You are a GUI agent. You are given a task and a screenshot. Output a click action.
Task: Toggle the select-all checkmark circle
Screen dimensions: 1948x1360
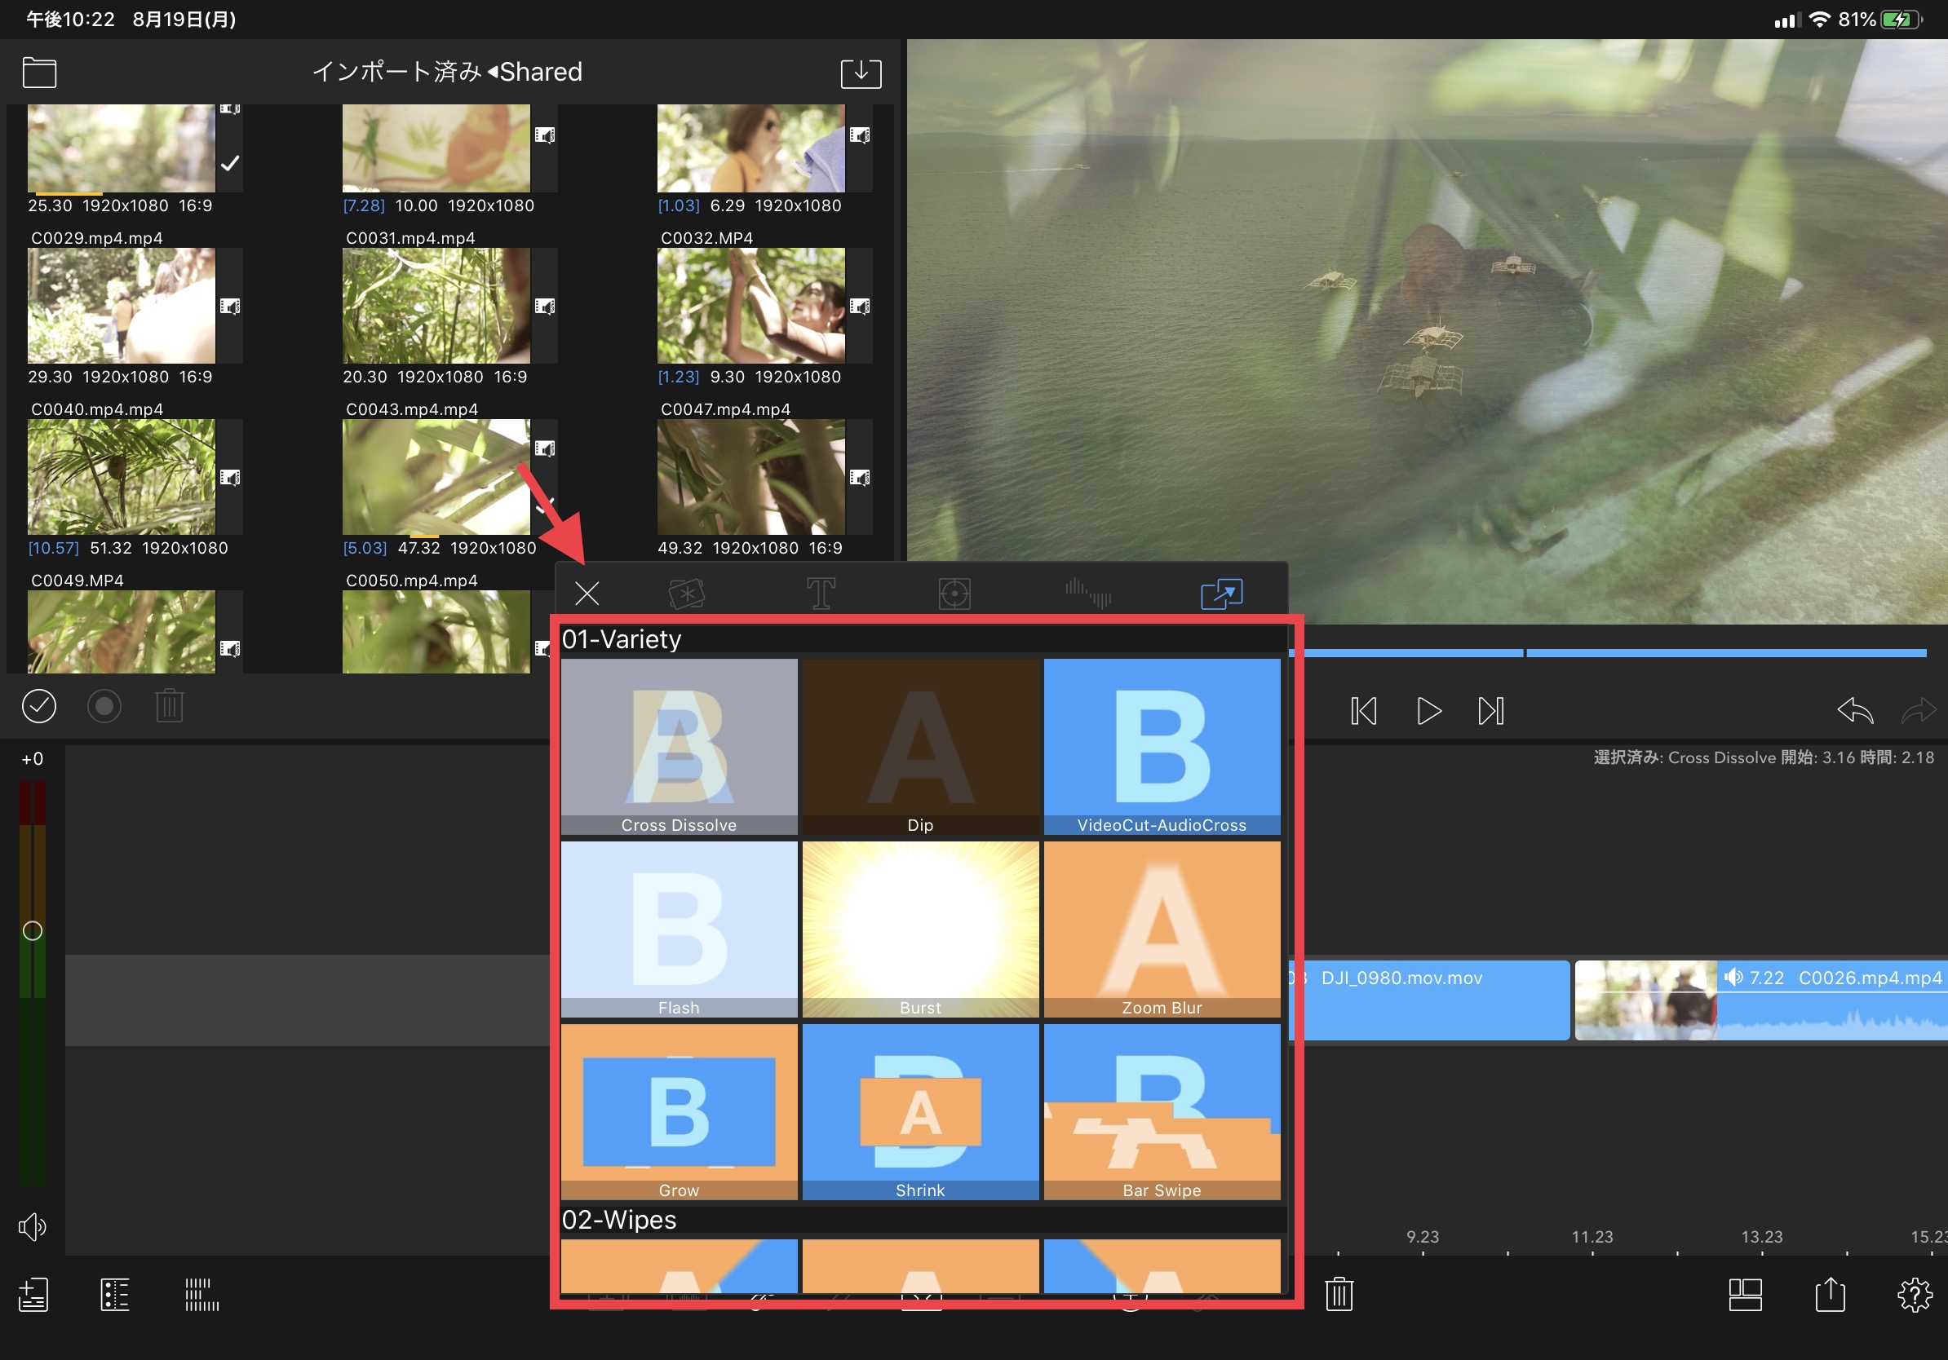(39, 705)
